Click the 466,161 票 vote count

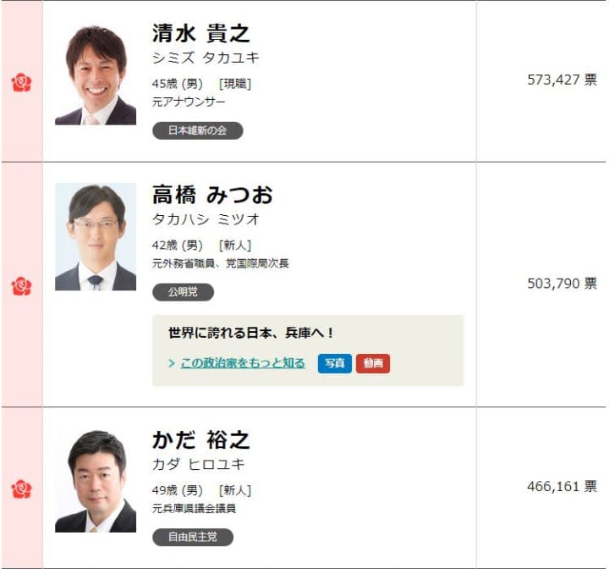[x=562, y=486]
